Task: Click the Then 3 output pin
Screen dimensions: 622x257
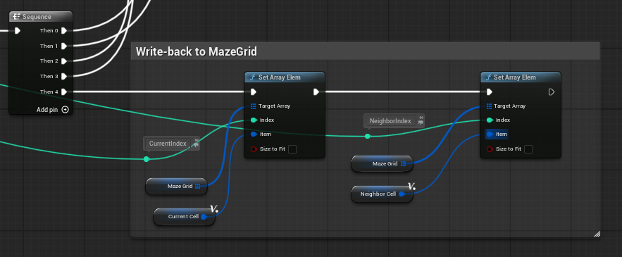Action: (64, 76)
